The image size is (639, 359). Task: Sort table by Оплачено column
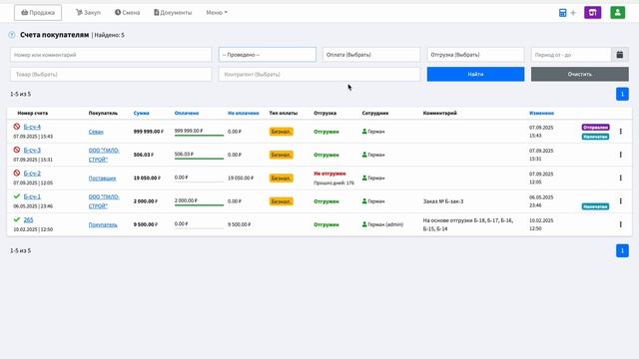pos(187,113)
